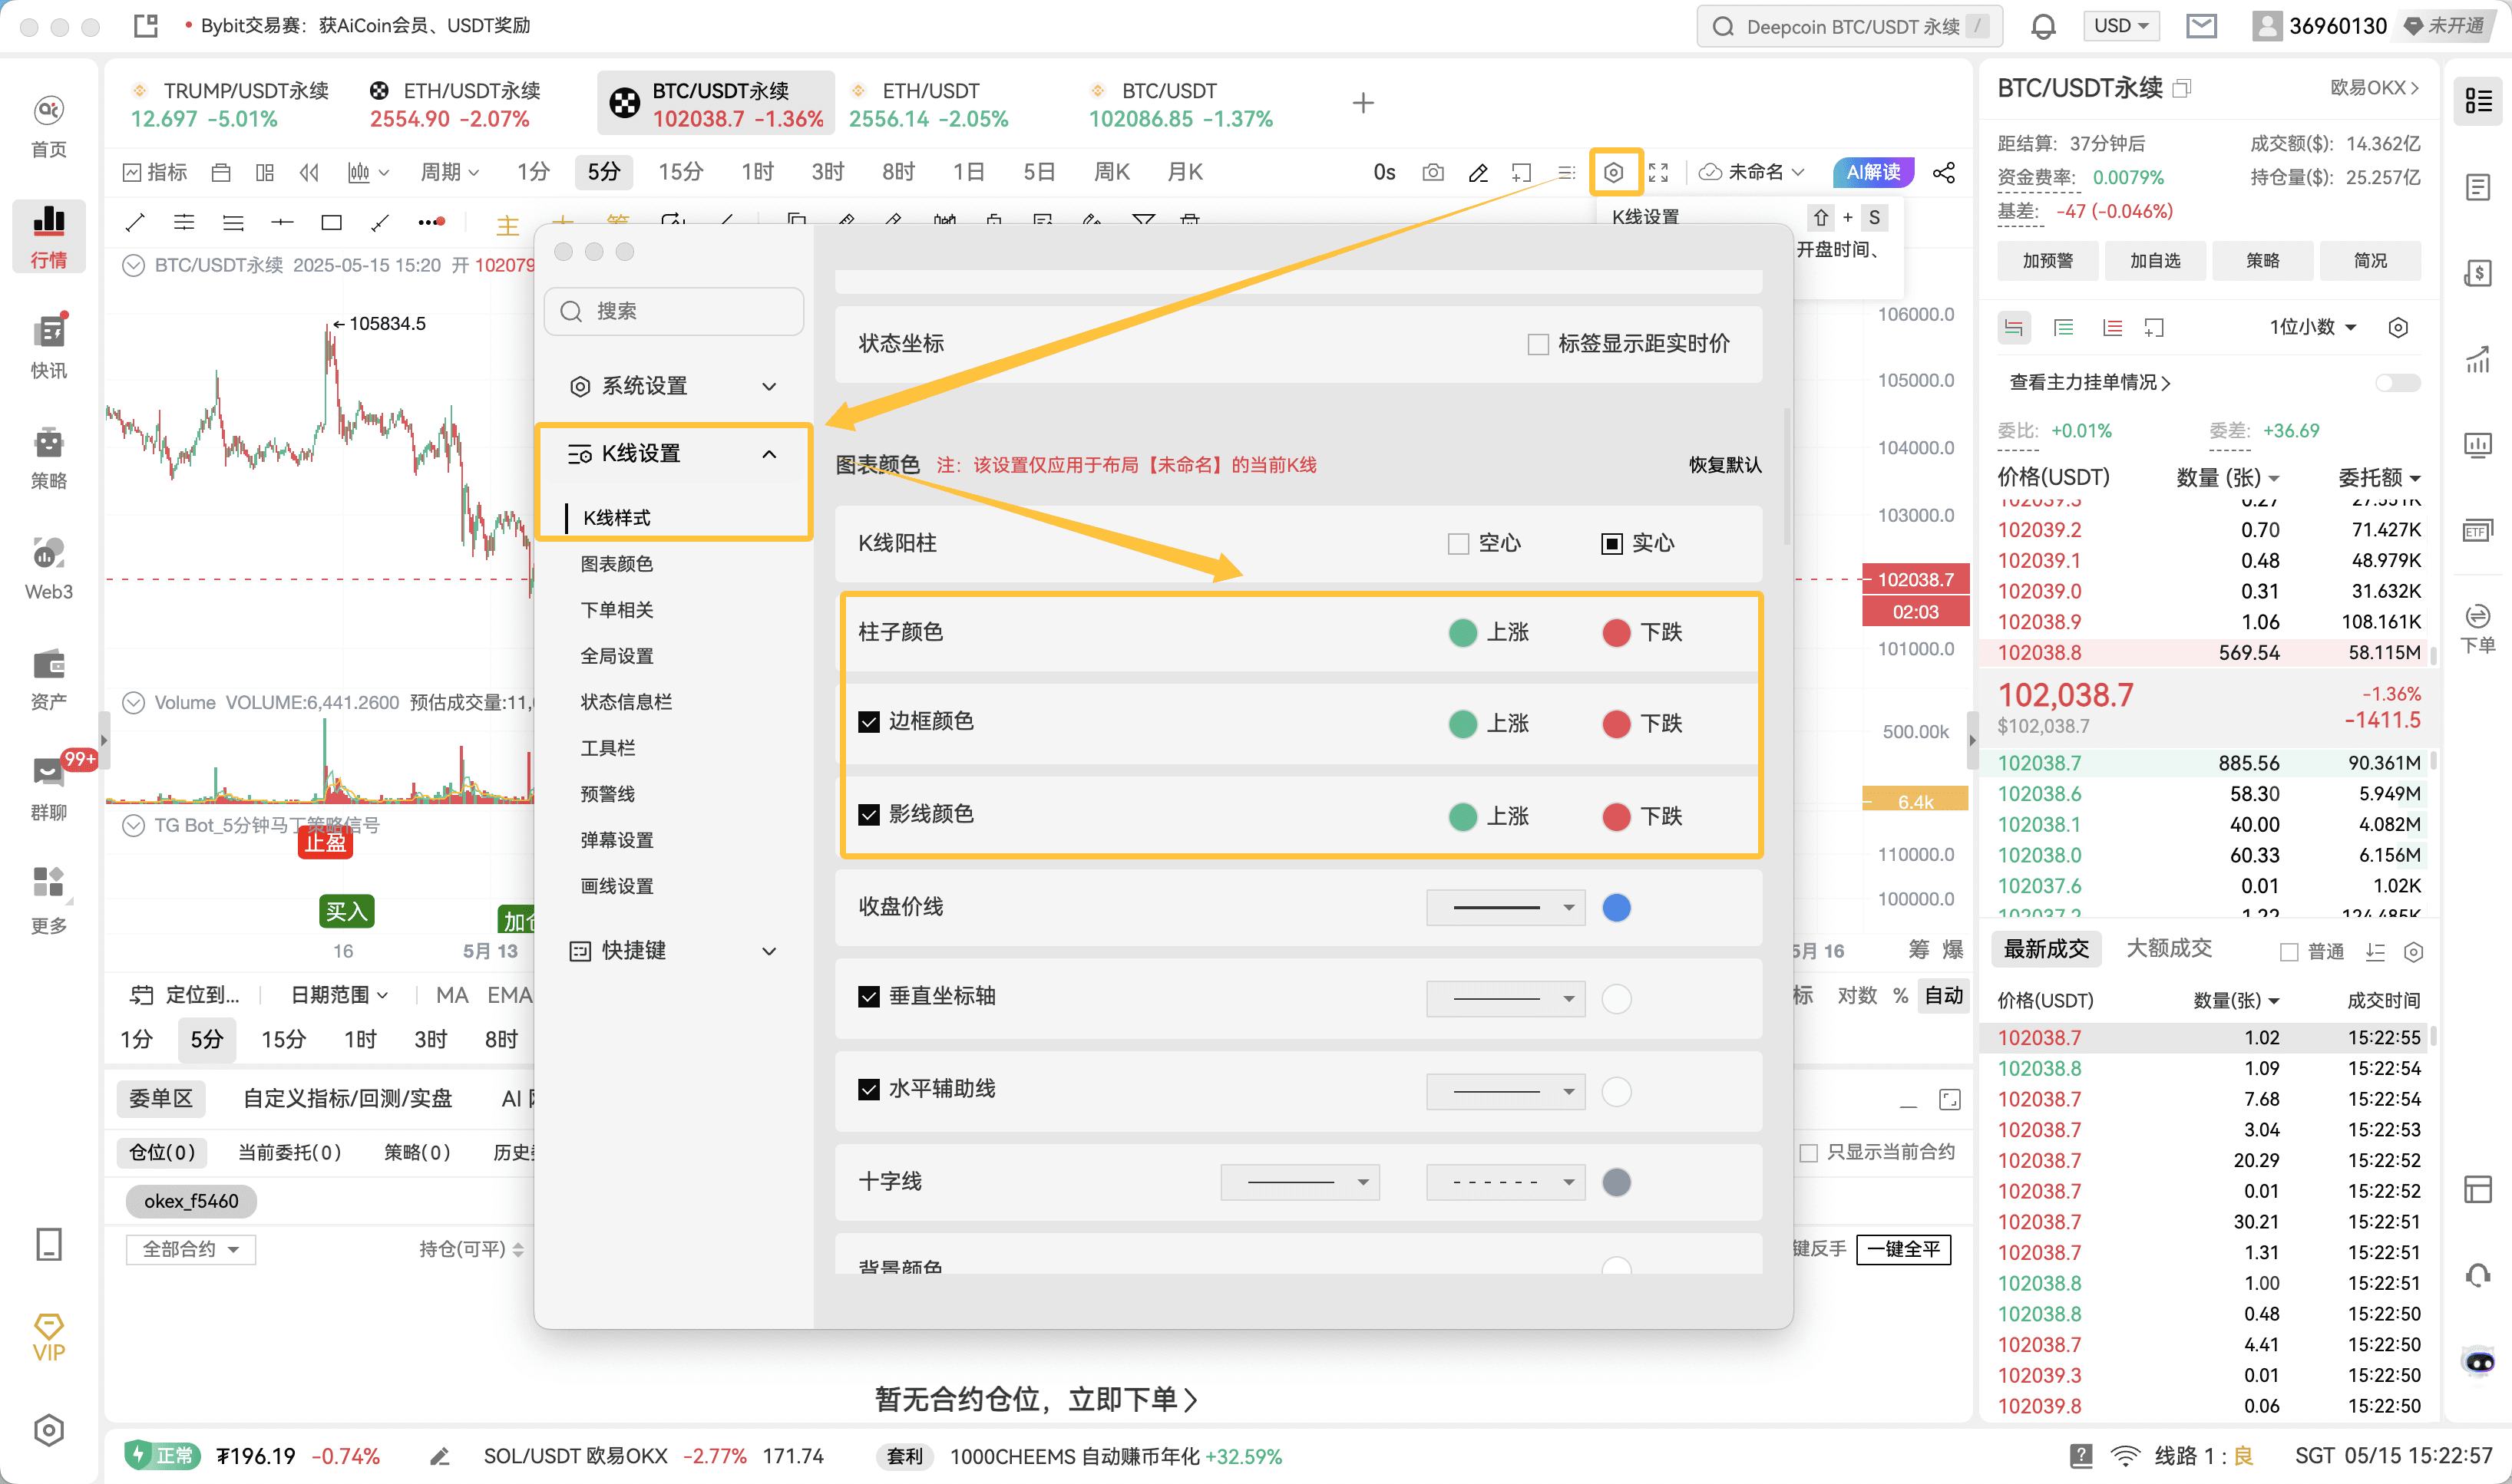Check the 只显示当前合约 checkbox
Screen dimensions: 2512x1484
[1808, 1152]
